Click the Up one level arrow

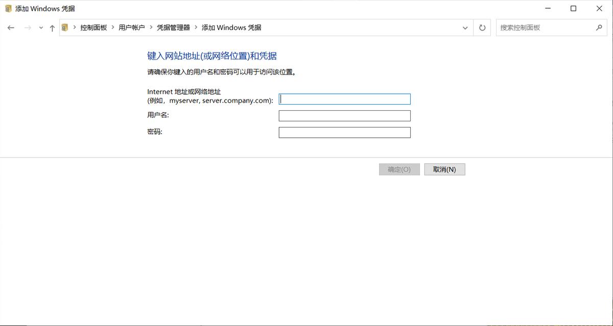pos(52,28)
